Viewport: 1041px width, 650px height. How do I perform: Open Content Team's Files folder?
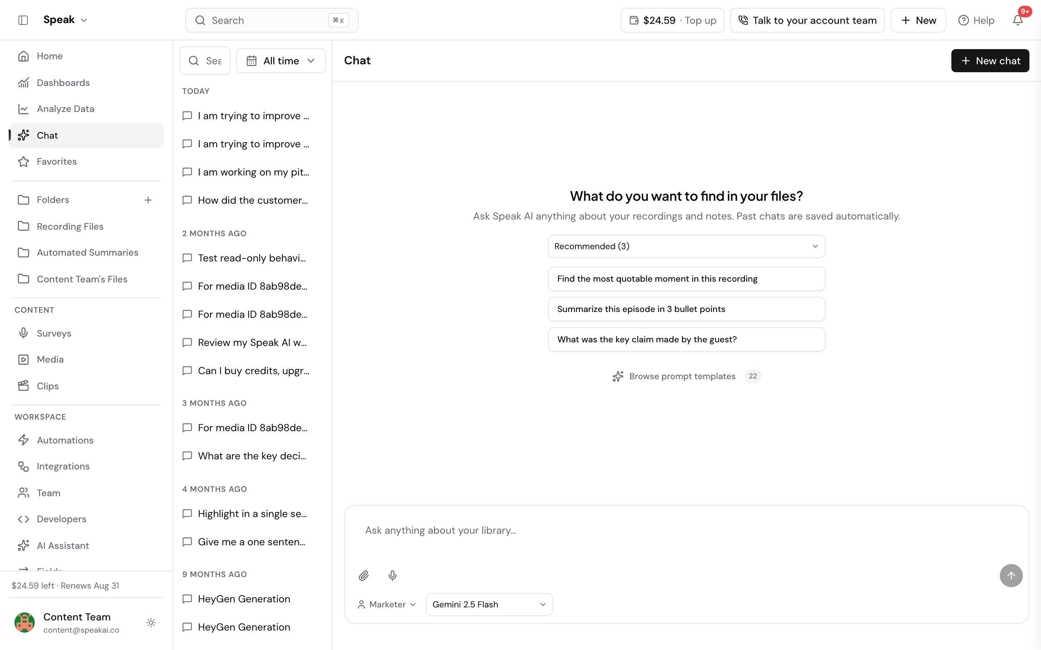click(86, 279)
